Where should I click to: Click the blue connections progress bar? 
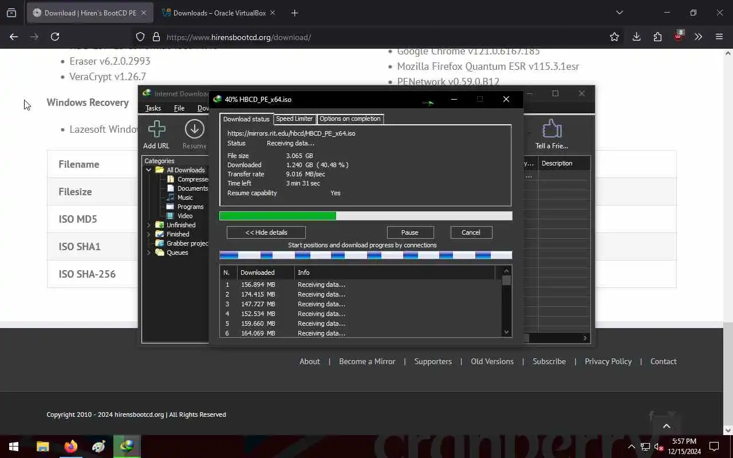coord(365,255)
